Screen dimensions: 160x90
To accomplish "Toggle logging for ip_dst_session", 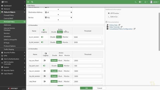I will coord(42,42).
